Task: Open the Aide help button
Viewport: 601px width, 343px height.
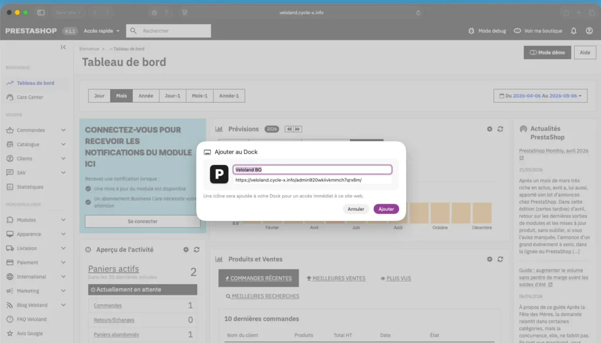Action: point(585,52)
